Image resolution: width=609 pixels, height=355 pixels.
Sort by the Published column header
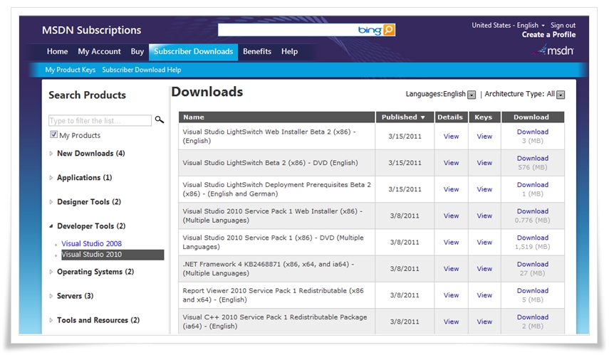point(405,117)
